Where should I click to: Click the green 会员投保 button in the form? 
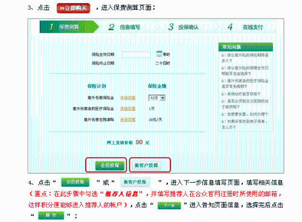(x=110, y=166)
